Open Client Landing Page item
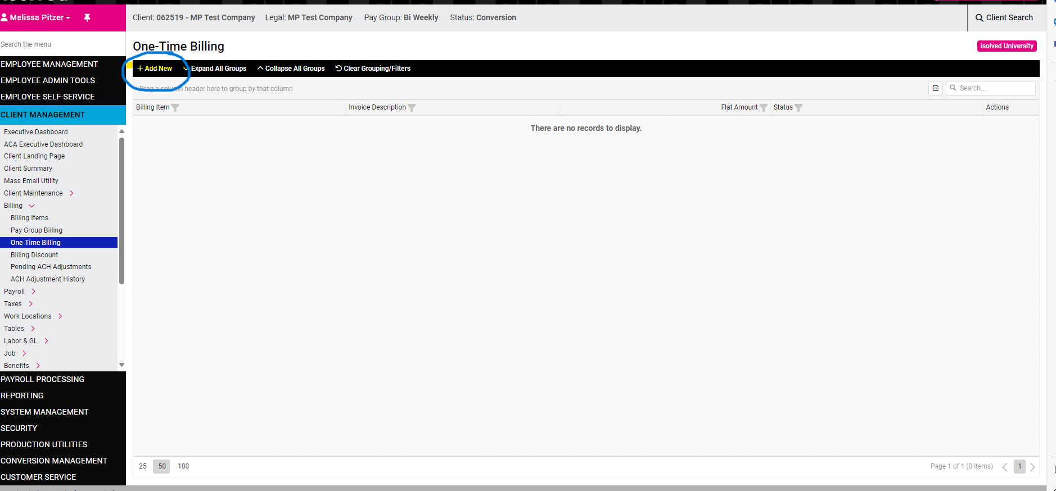1056x491 pixels. (34, 156)
